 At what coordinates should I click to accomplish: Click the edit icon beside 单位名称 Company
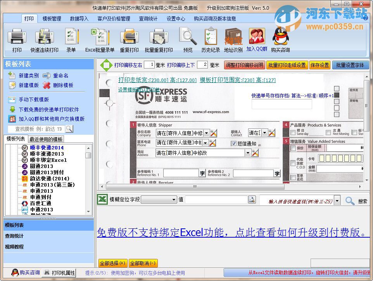[213, 133]
